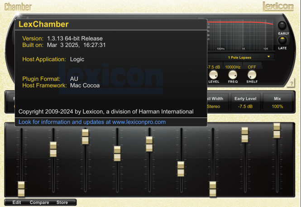Click the LEVEL knob

coord(214,75)
